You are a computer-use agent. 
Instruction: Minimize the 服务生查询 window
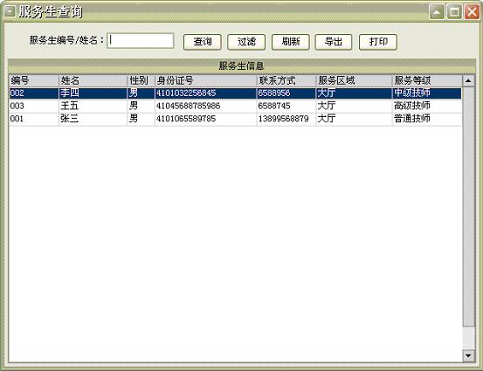tap(437, 12)
